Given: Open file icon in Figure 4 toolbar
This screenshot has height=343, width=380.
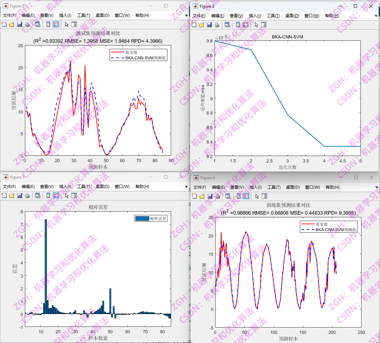Looking at the screenshot, I should [x=202, y=196].
